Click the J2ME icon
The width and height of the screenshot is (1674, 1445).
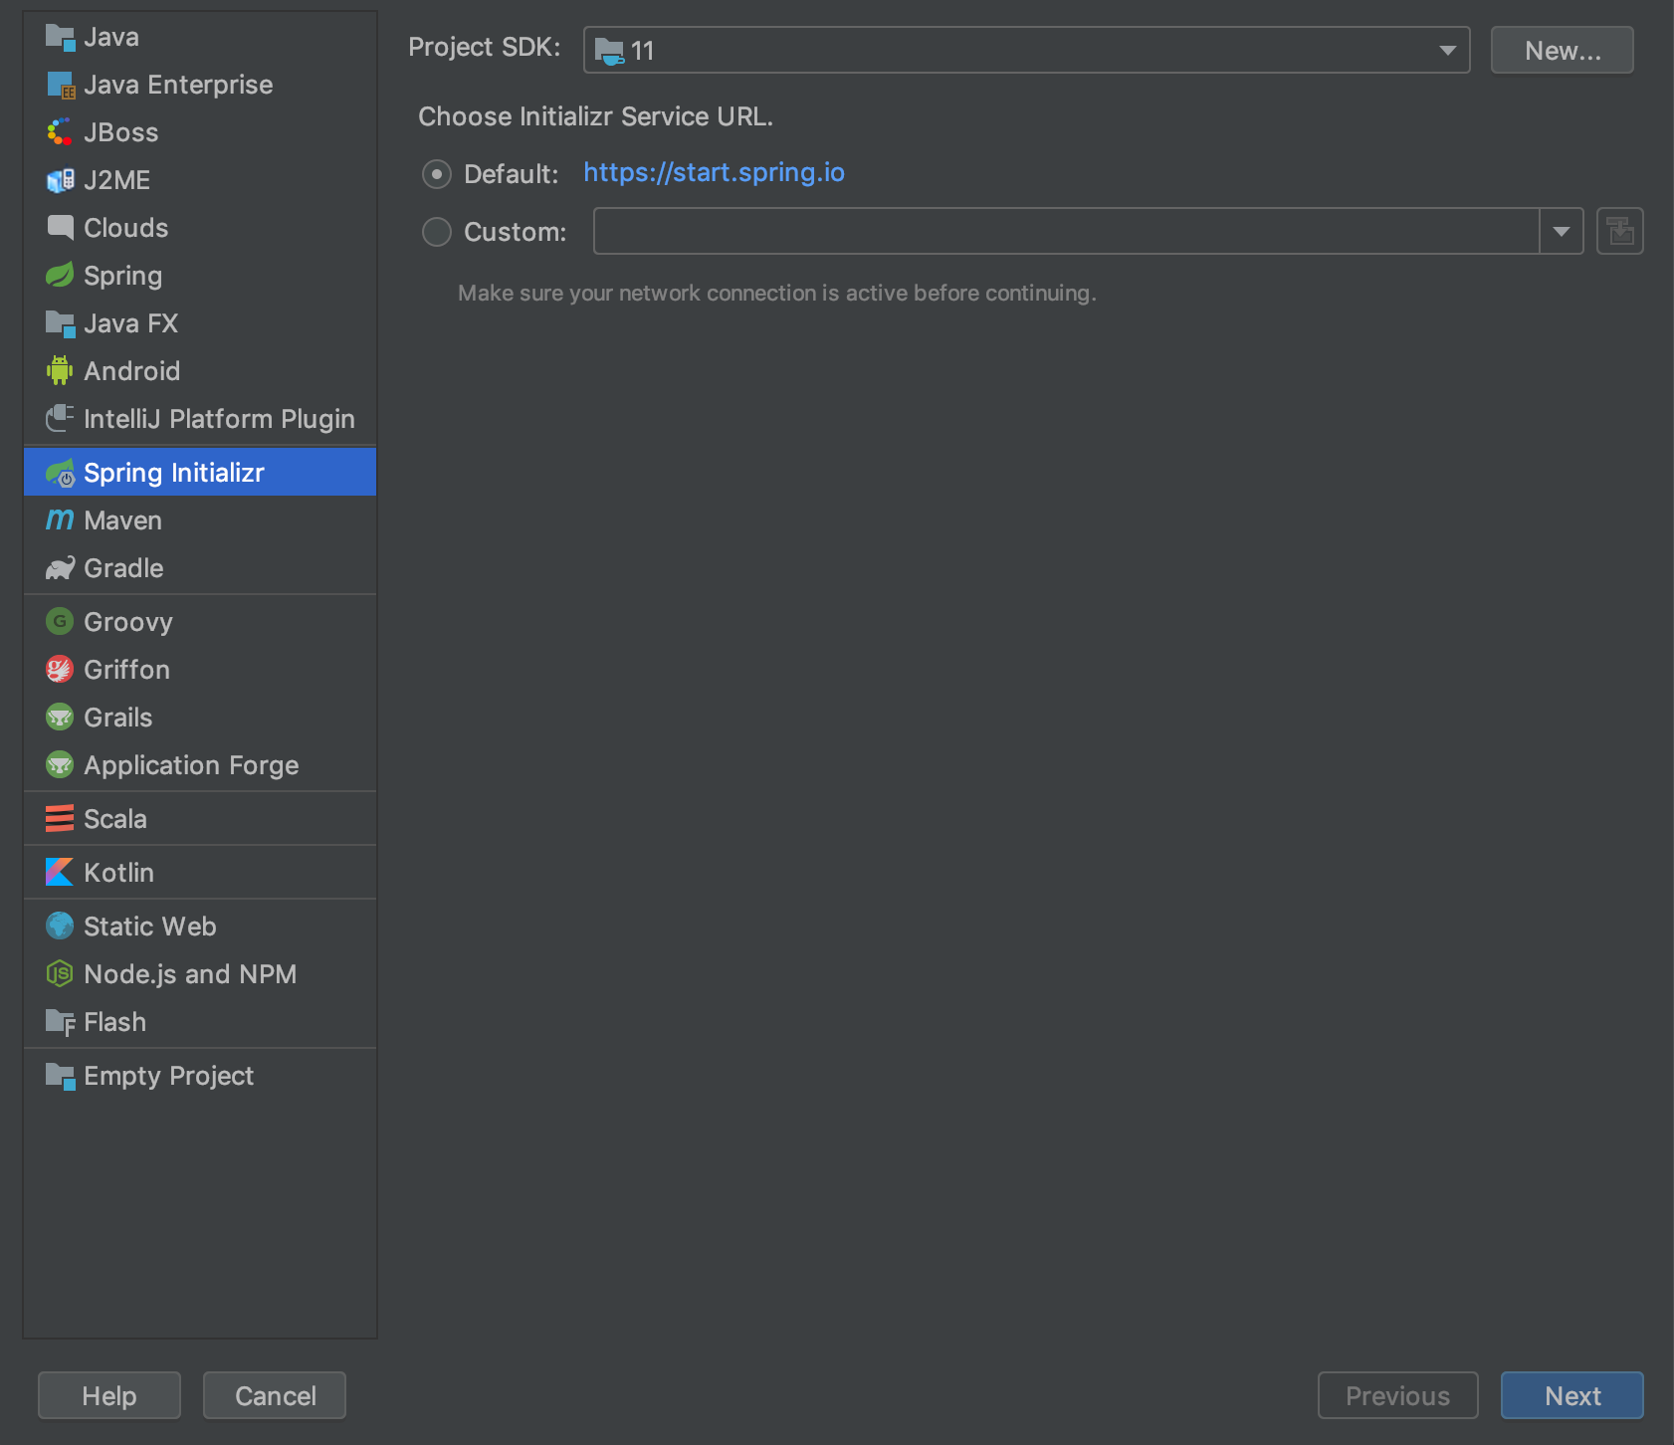tap(60, 180)
